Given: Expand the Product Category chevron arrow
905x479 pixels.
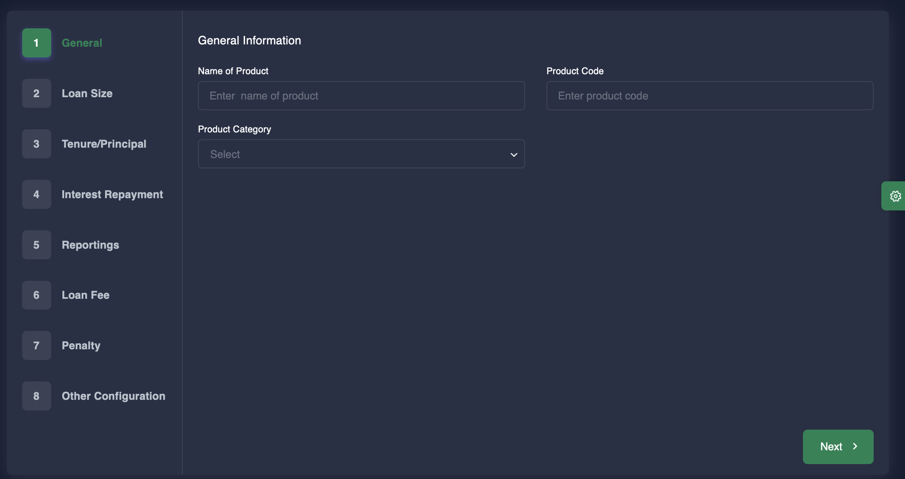Looking at the screenshot, I should [514, 155].
